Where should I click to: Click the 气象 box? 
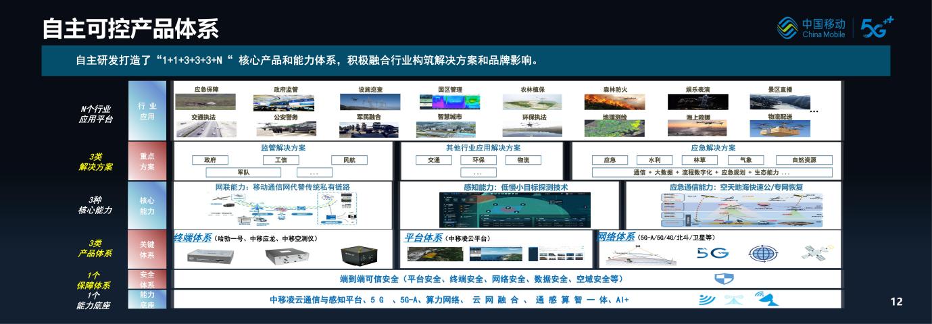click(x=745, y=160)
